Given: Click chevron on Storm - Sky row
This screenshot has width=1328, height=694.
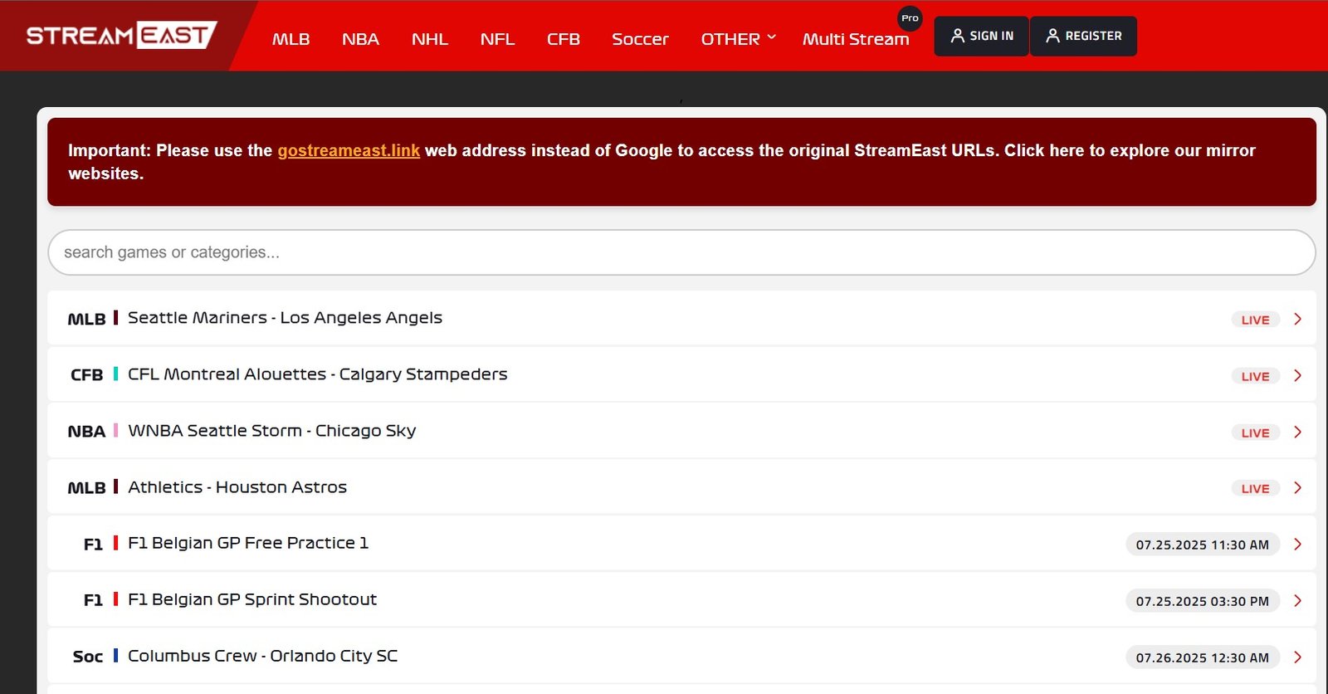Looking at the screenshot, I should [1297, 433].
